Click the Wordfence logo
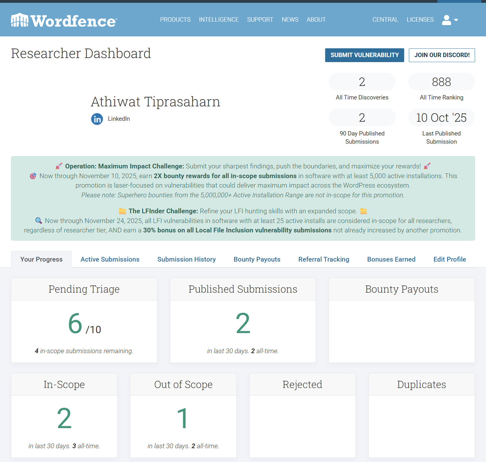 (64, 20)
